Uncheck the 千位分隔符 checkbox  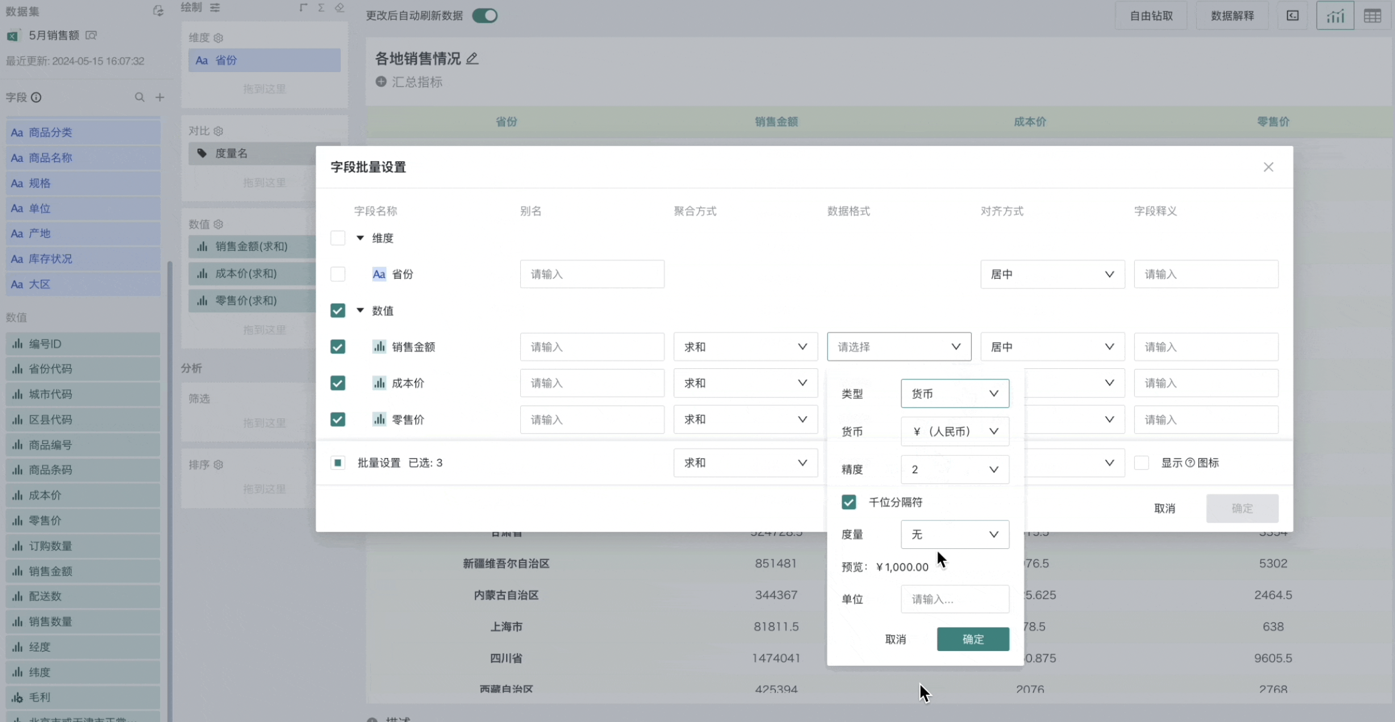(849, 502)
